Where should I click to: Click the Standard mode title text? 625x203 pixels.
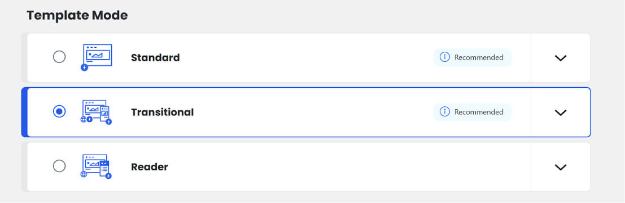155,57
